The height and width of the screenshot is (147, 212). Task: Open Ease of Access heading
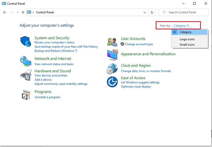click(133, 78)
